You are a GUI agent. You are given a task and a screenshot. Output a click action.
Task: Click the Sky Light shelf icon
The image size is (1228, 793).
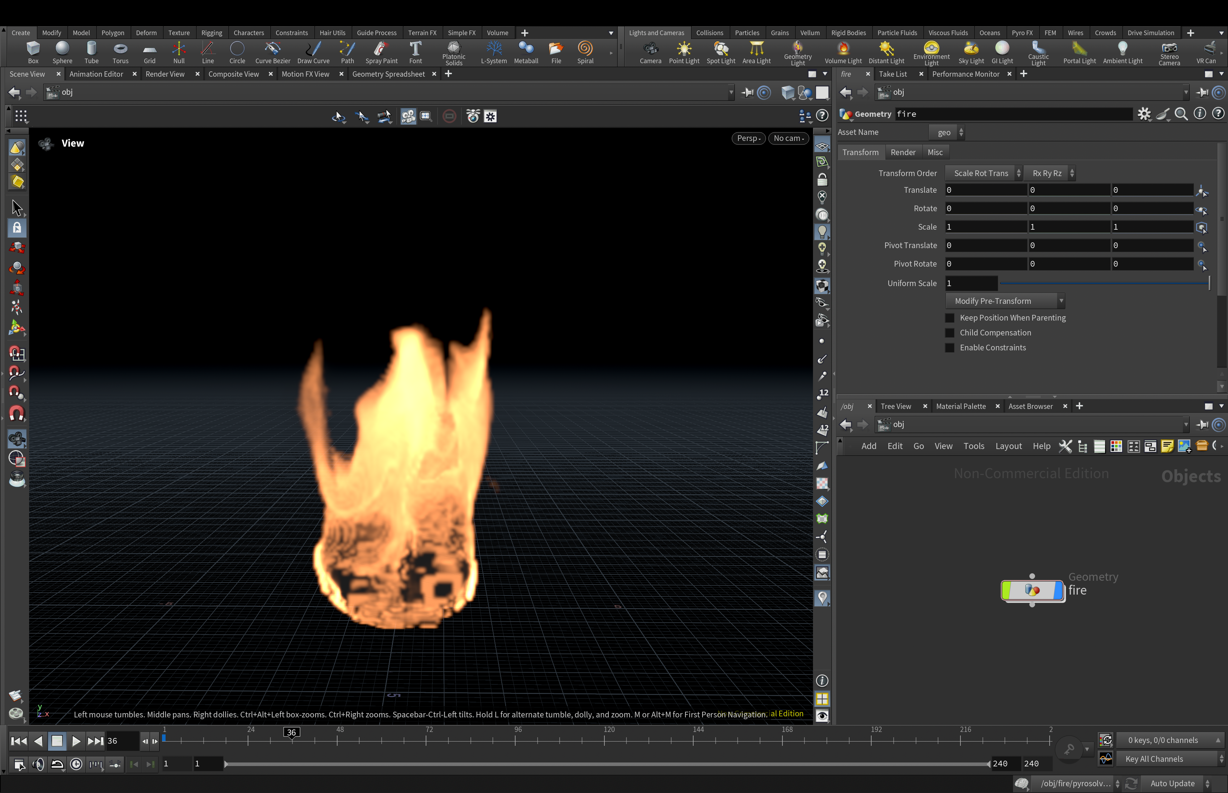click(971, 53)
